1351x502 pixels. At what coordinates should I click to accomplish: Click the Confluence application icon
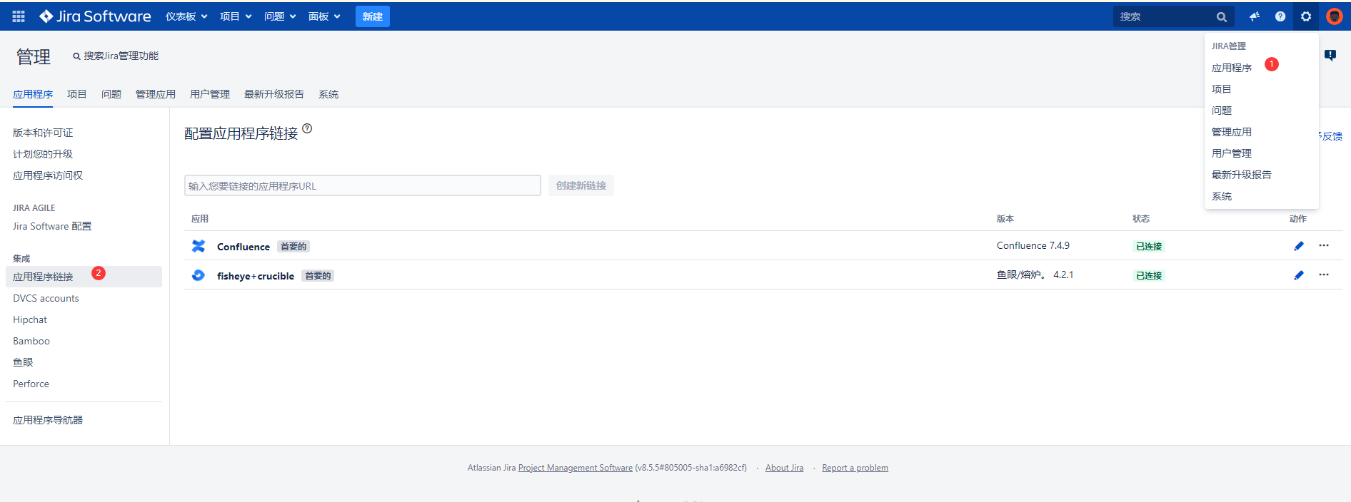[x=199, y=246]
